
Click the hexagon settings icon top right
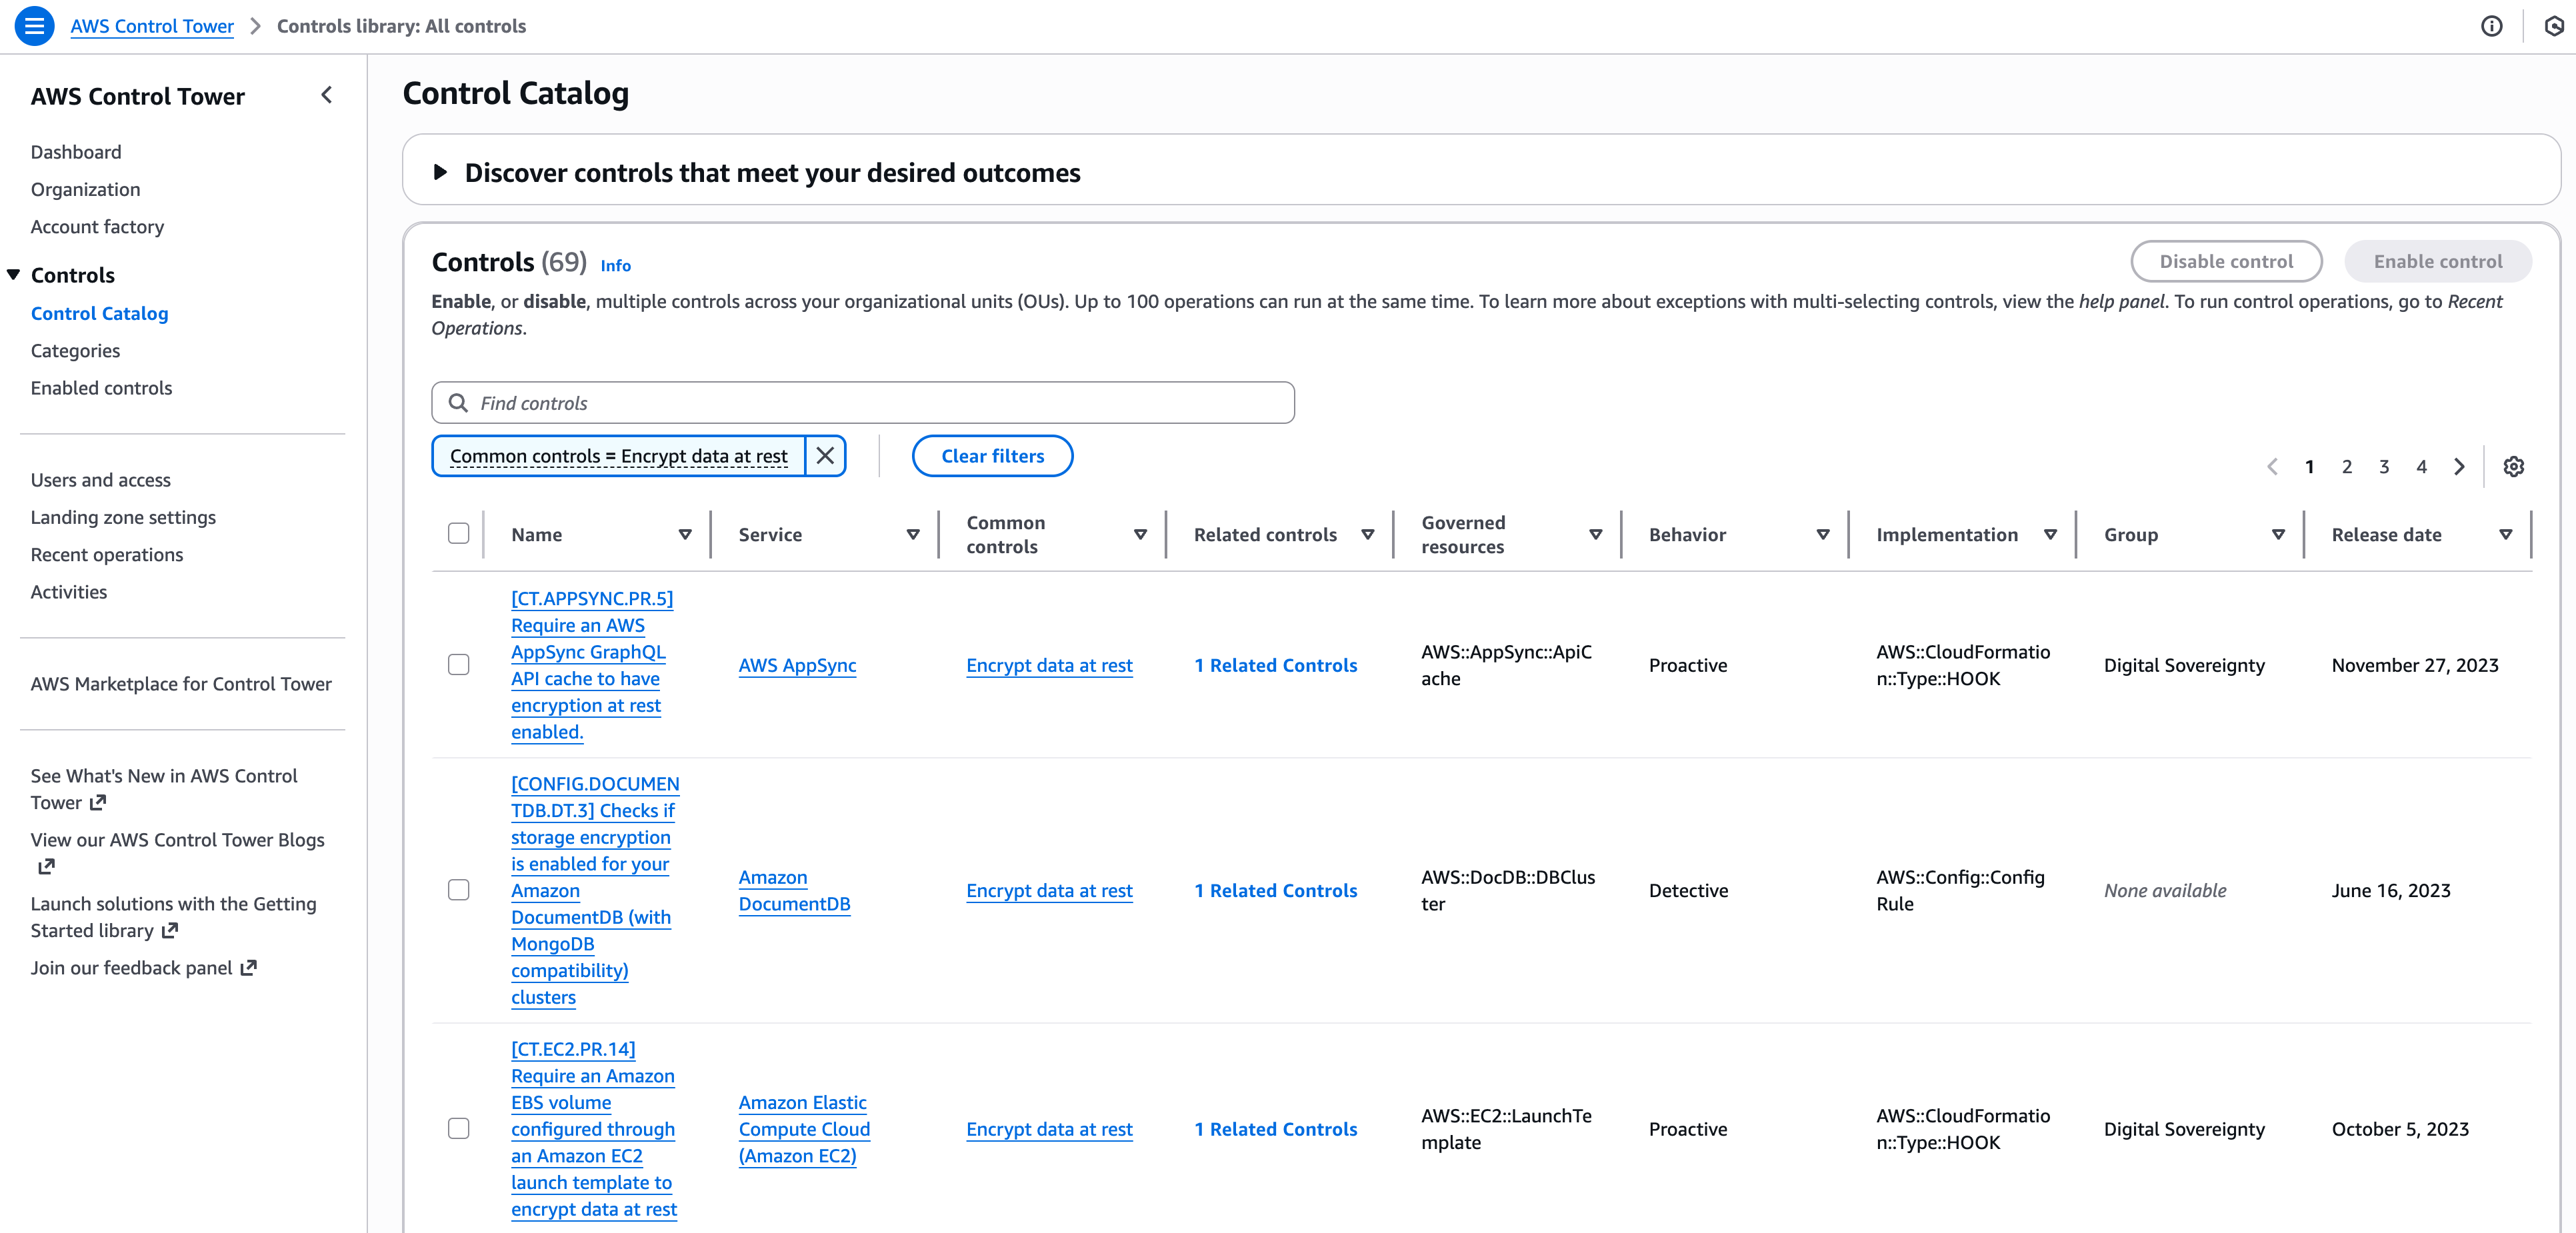pos(2553,26)
